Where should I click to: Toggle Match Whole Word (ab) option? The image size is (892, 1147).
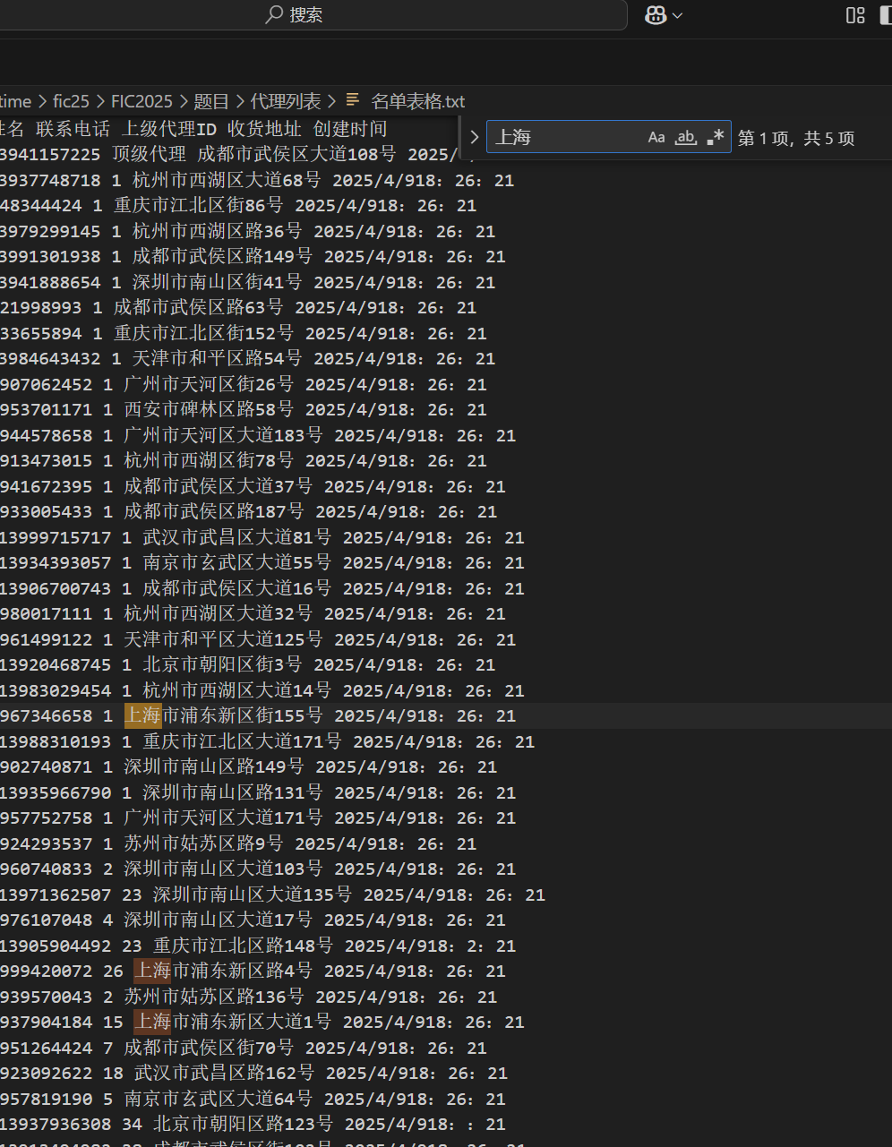tap(685, 137)
